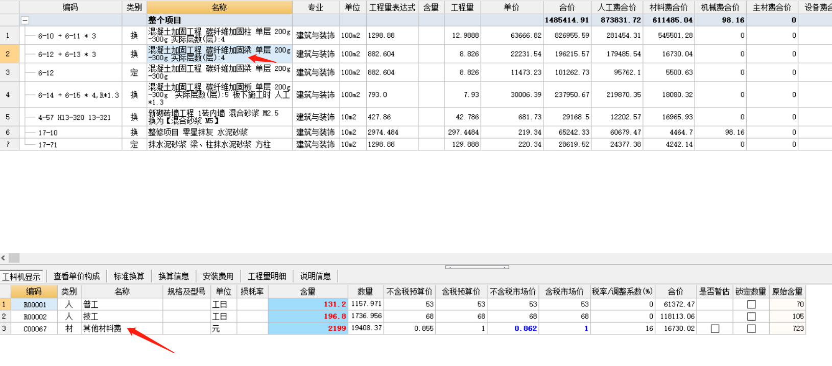Select resource code R00002

coord(34,317)
